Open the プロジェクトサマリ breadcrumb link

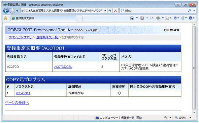[20, 37]
